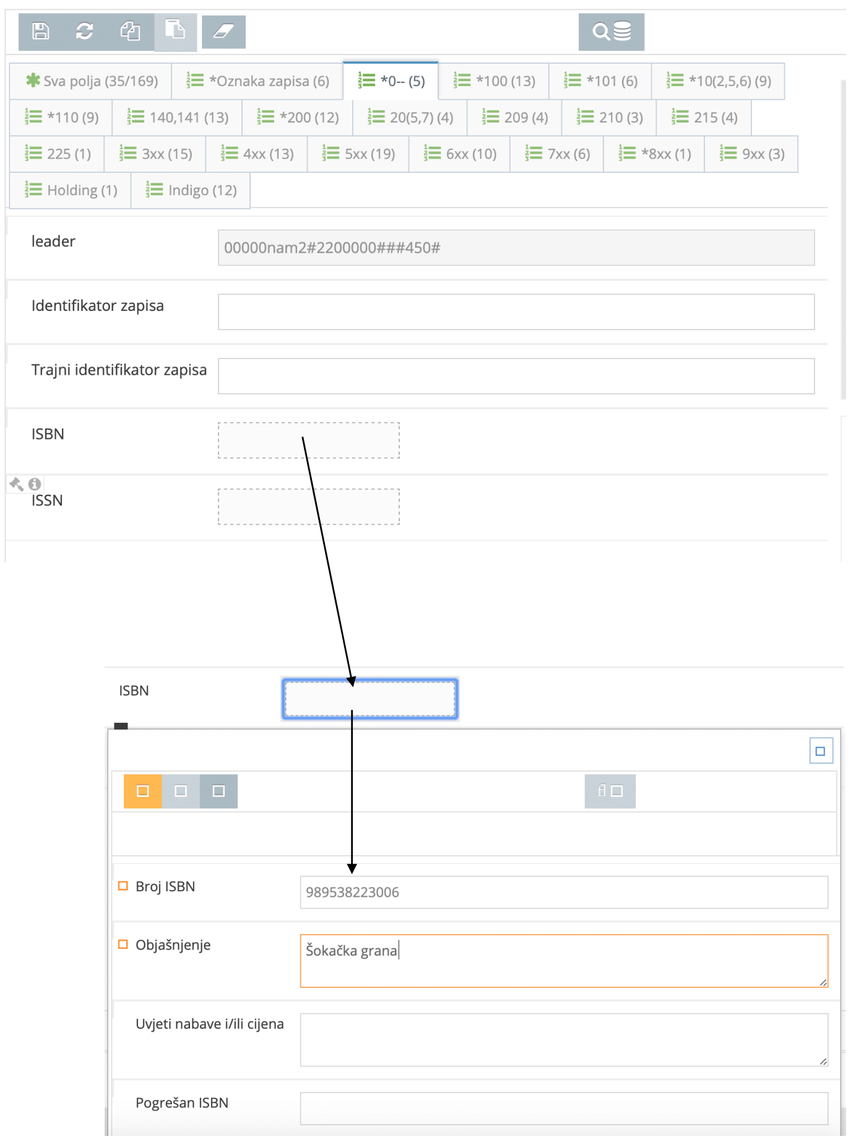Toggle the orange checkbox beside Objašnjenje

[123, 945]
